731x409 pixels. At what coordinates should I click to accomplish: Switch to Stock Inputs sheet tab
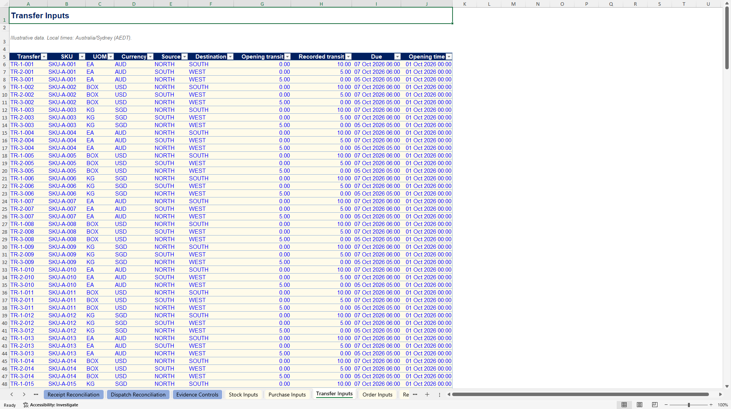(243, 395)
